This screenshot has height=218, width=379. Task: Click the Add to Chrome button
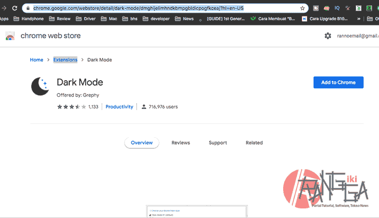(338, 82)
